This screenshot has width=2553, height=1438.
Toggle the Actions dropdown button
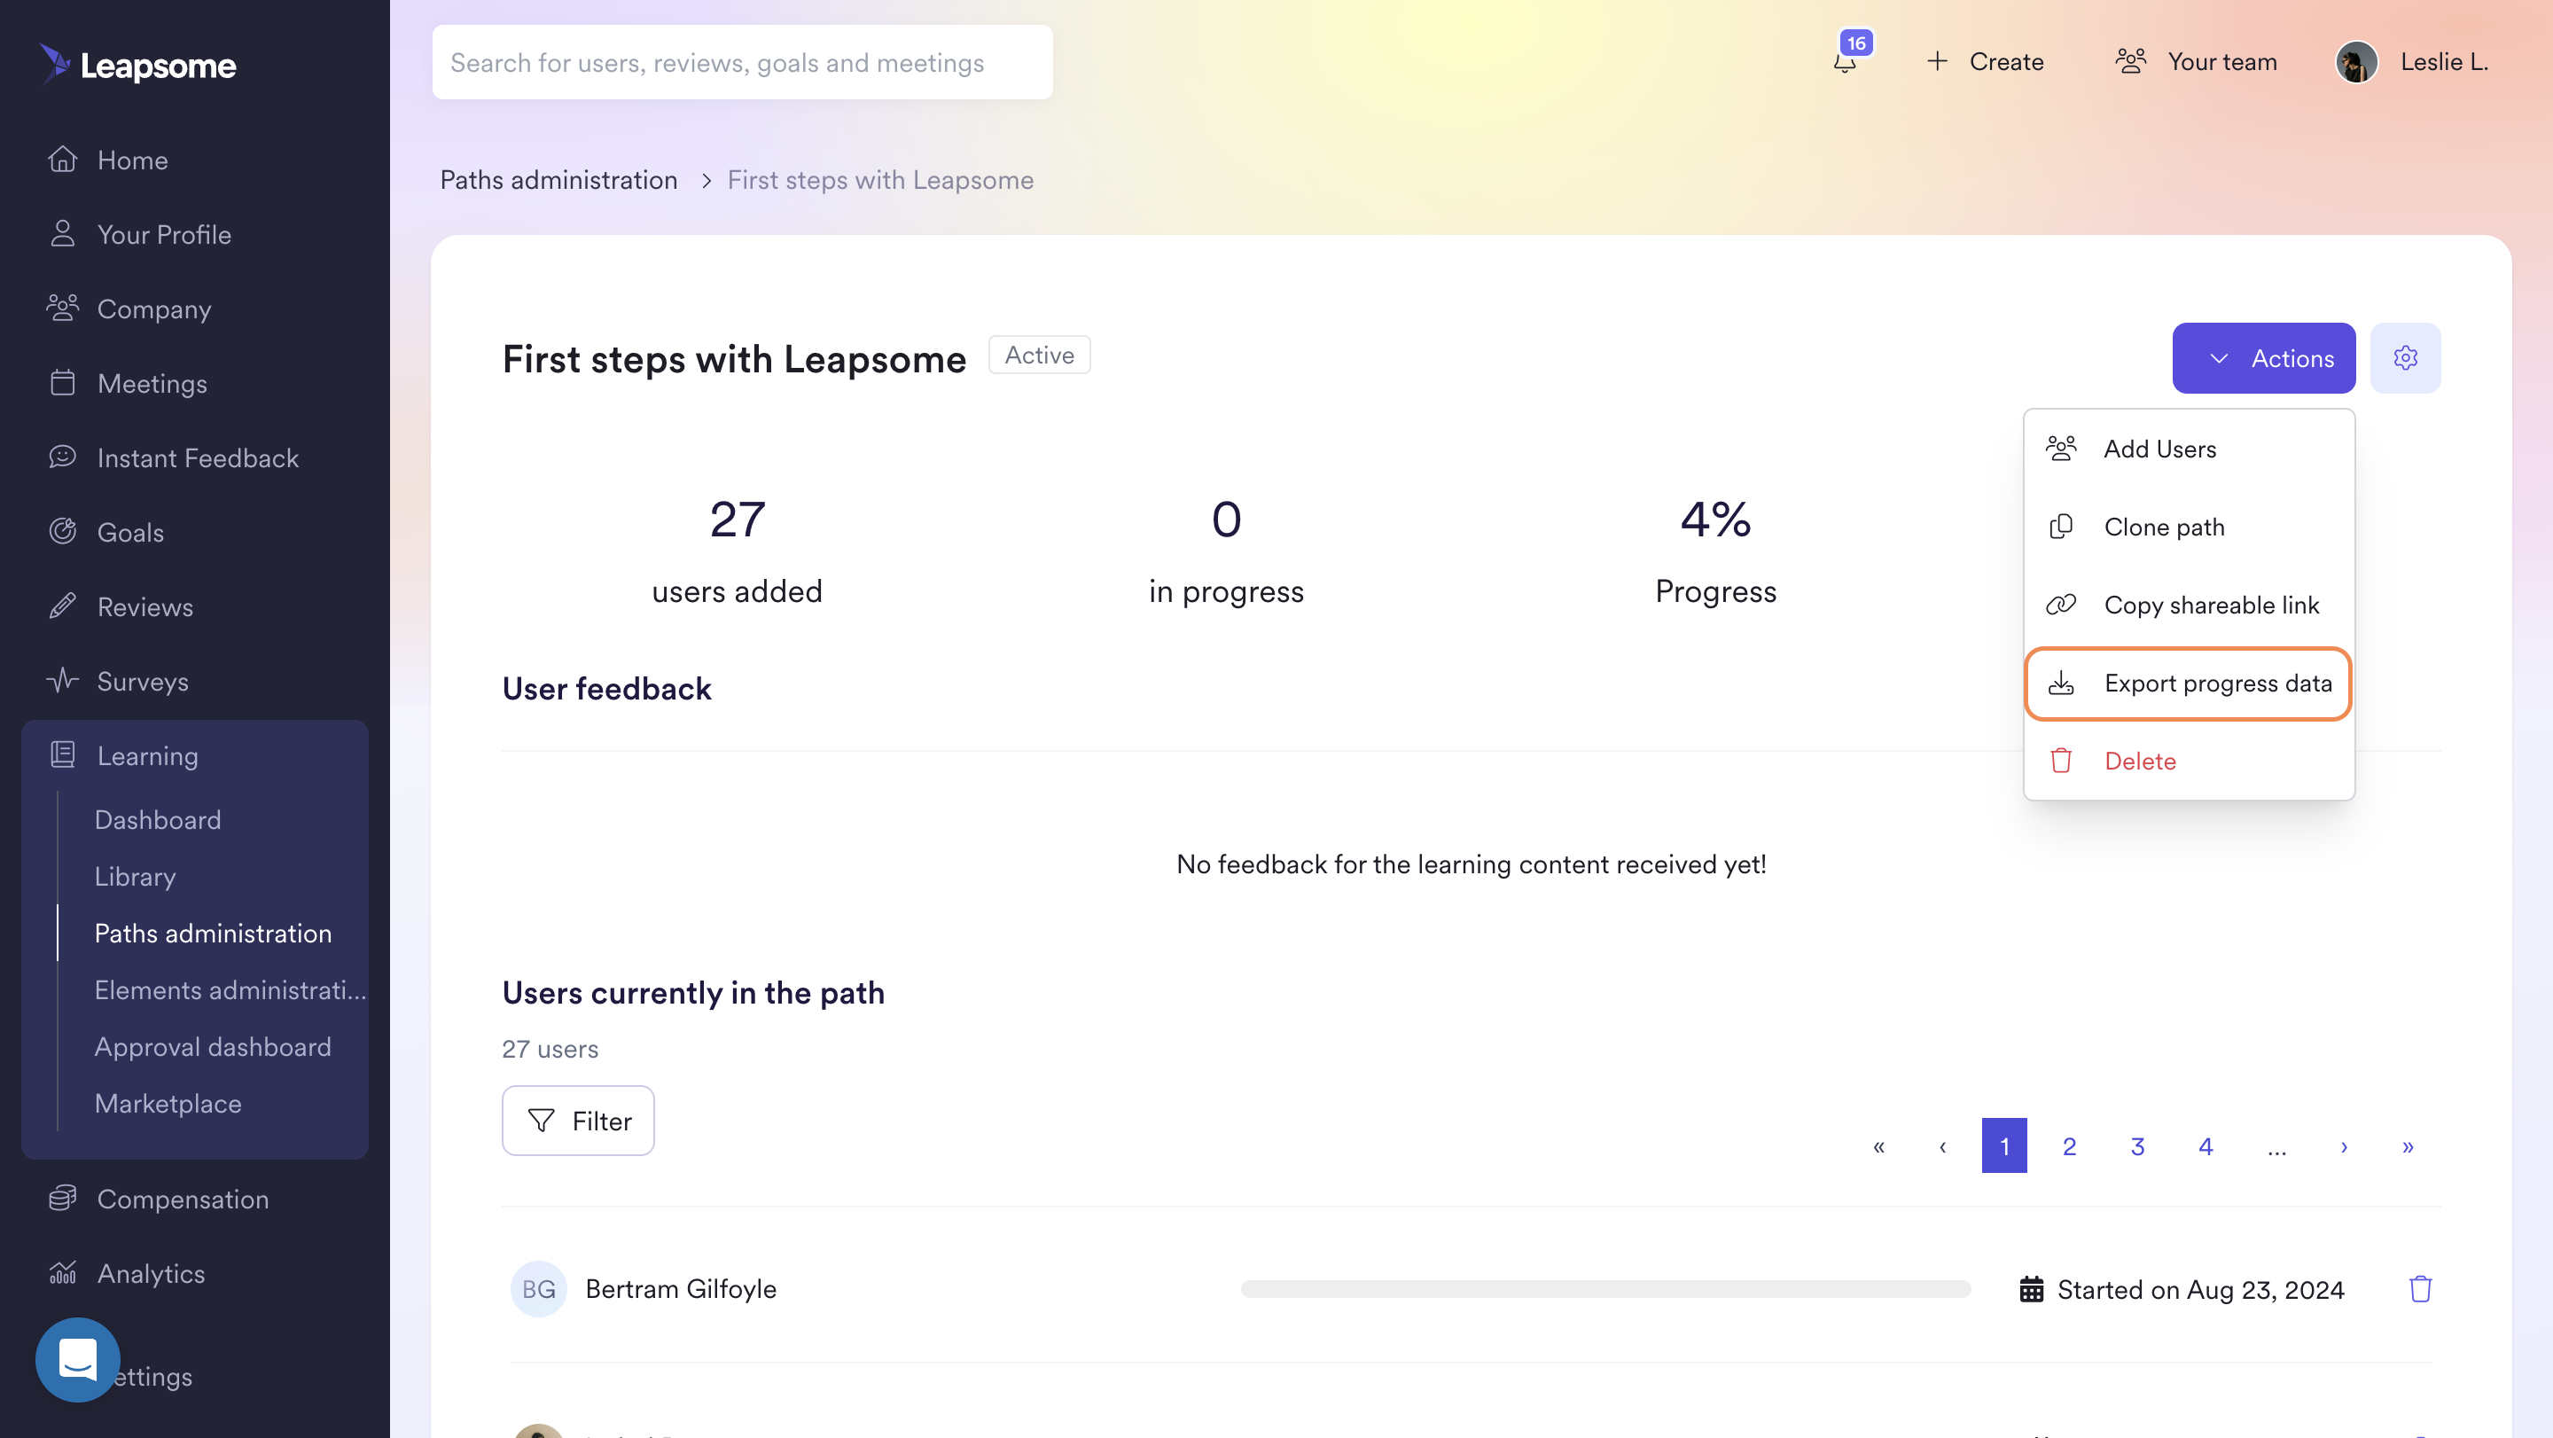[2264, 358]
